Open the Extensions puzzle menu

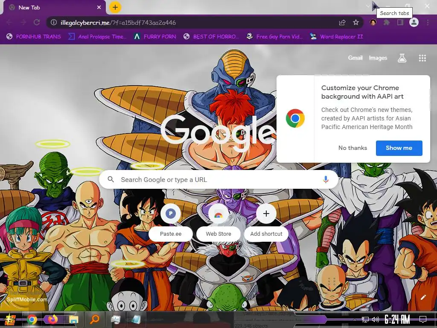tap(387, 22)
